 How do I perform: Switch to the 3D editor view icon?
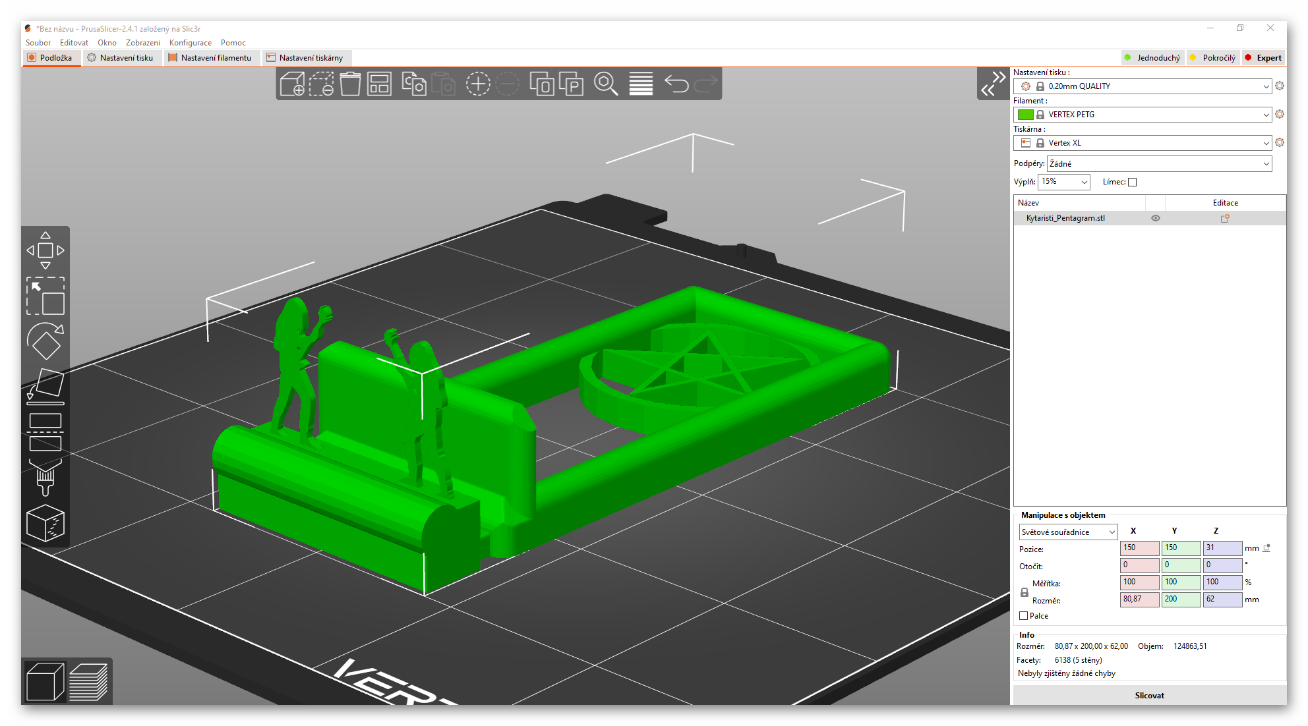pos(45,681)
